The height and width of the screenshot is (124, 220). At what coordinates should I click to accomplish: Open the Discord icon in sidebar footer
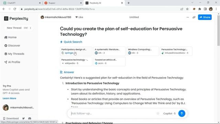pos(30,118)
